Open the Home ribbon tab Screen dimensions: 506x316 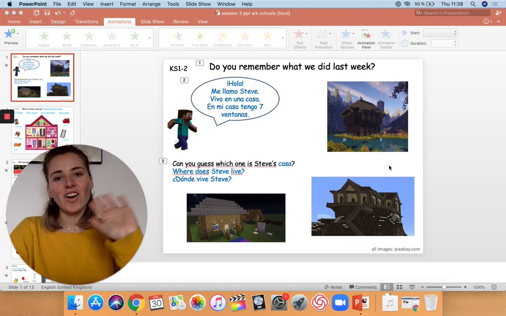14,22
